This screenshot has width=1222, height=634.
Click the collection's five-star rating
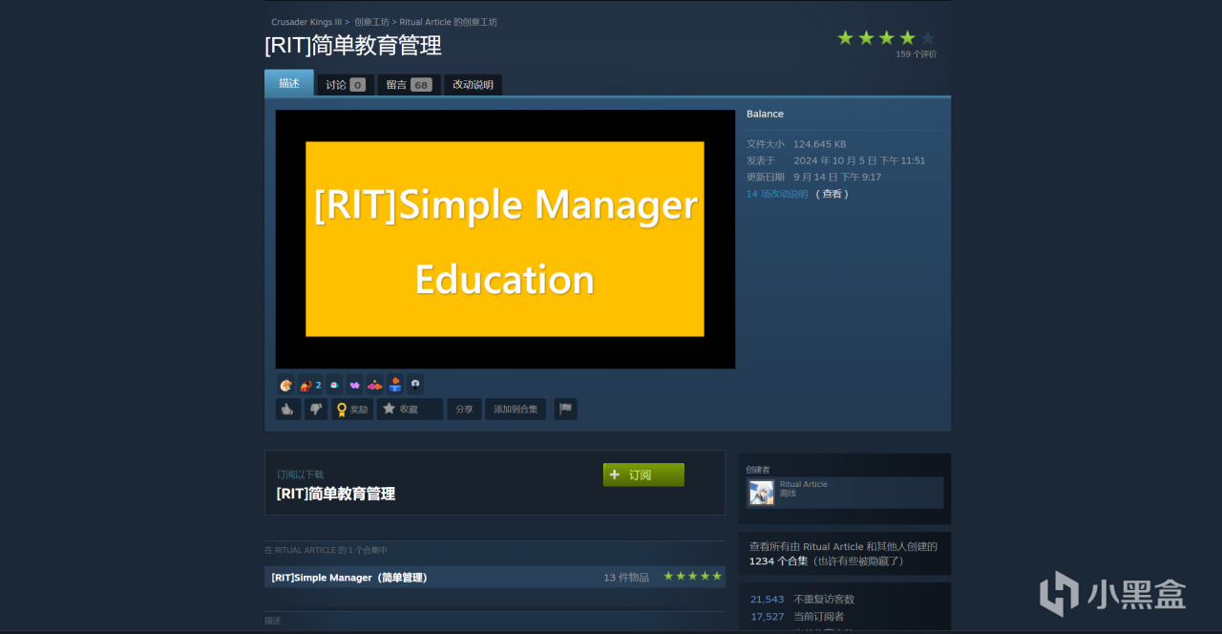pyautogui.click(x=693, y=576)
